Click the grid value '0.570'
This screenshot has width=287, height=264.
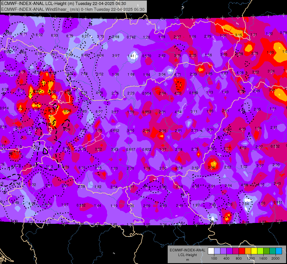pyautogui.click(x=147, y=56)
